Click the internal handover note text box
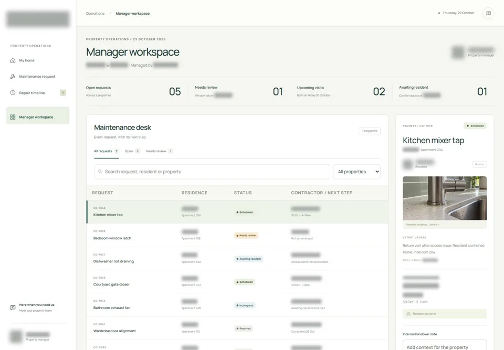The width and height of the screenshot is (504, 350). 445,345
